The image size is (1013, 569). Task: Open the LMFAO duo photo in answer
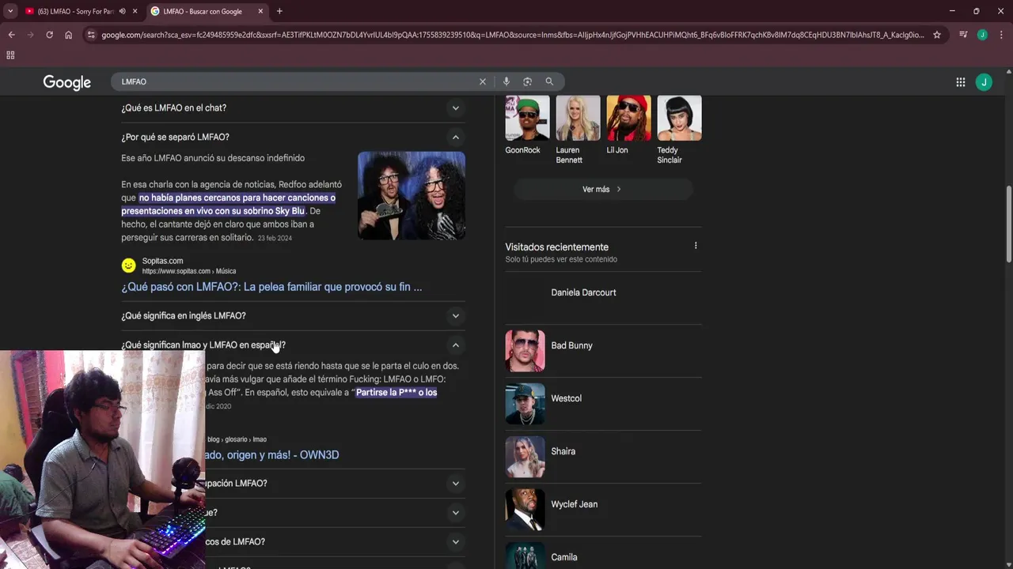[x=412, y=195]
